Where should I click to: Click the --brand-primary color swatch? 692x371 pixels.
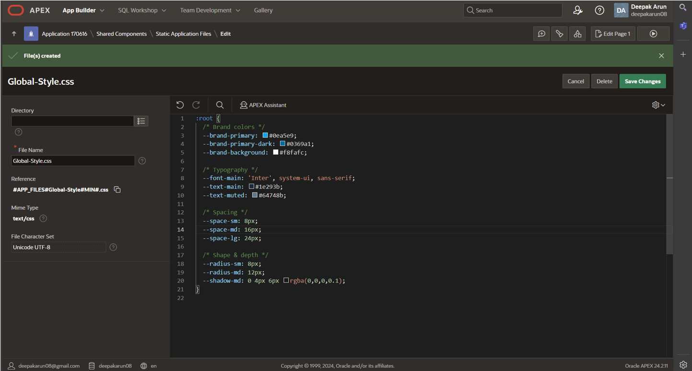[265, 135]
